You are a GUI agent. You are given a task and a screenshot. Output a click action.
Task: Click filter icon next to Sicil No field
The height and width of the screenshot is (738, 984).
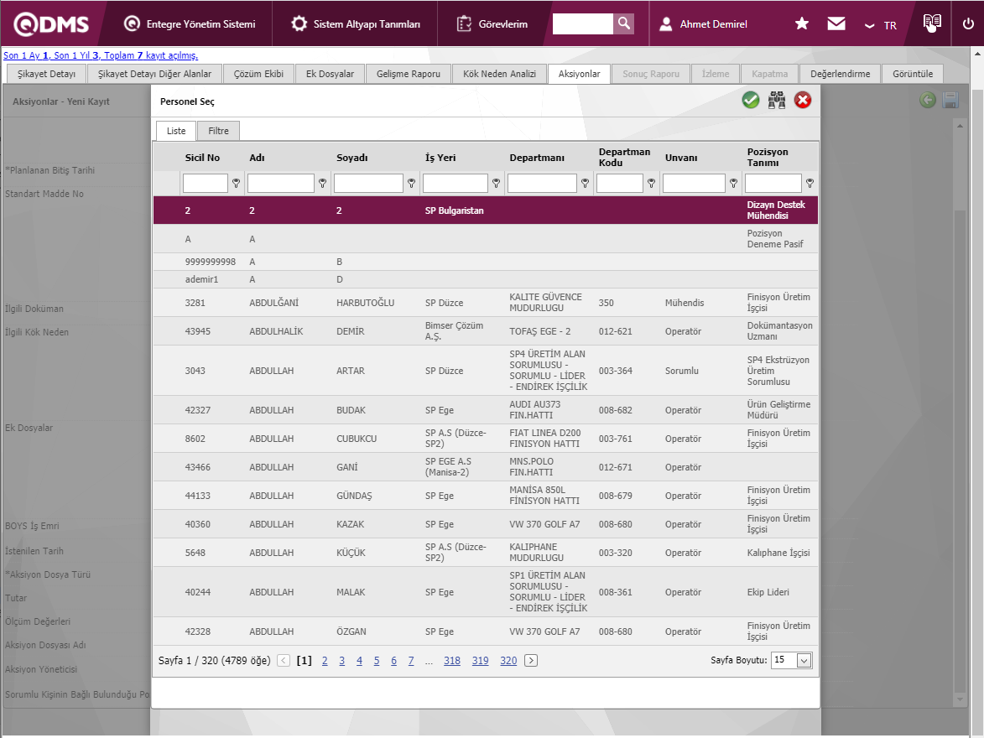point(236,183)
